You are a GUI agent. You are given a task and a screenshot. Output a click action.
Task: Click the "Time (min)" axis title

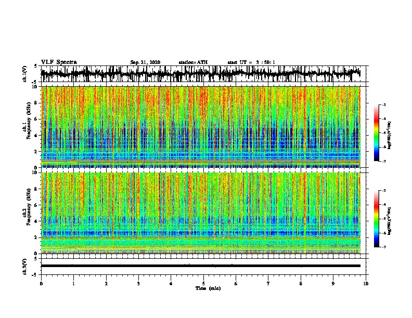tap(208, 288)
